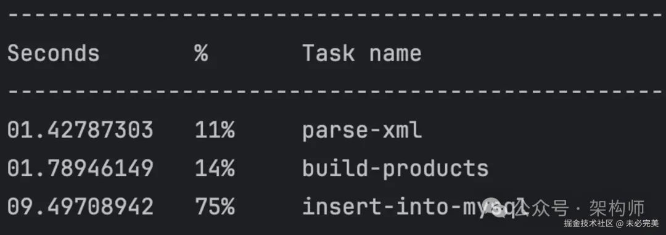Viewport: 666px width, 235px height.
Task: Select the 01.42787303 seconds value
Action: [x=80, y=130]
